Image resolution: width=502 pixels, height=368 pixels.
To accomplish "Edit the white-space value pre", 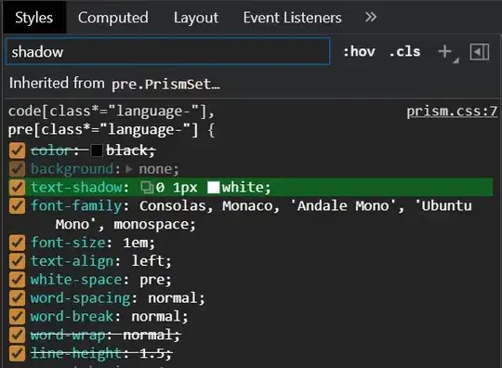I will coord(152,280).
